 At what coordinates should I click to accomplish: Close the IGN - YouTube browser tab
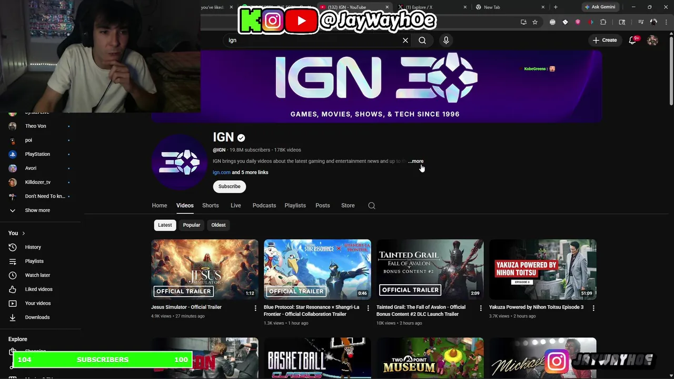(387, 7)
